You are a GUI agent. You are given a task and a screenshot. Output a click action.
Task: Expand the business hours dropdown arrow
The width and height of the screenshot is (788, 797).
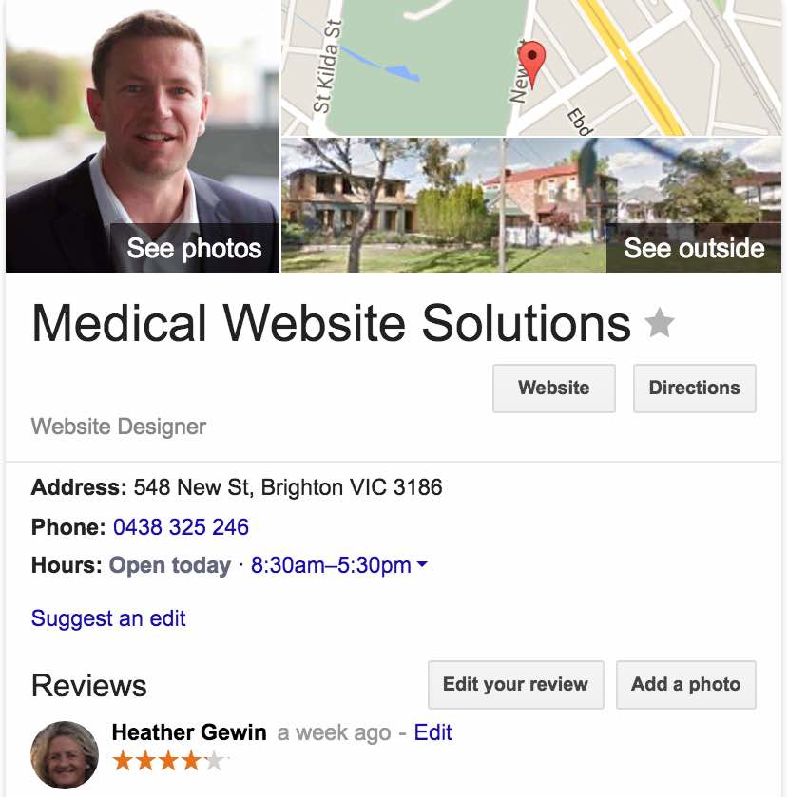[422, 563]
